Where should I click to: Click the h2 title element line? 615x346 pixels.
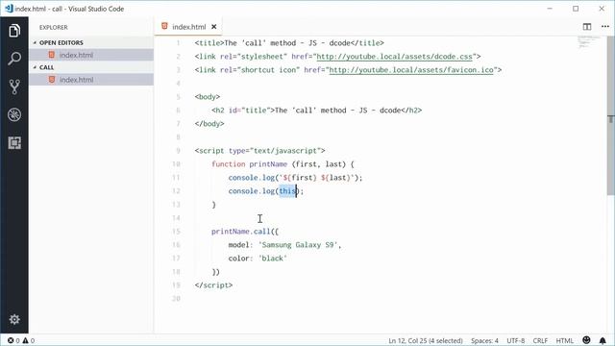pyautogui.click(x=316, y=111)
